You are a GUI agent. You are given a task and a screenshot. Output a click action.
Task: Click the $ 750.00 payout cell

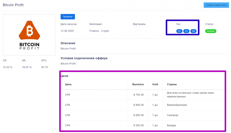click(x=139, y=95)
